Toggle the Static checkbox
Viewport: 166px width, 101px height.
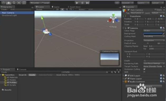(156, 10)
